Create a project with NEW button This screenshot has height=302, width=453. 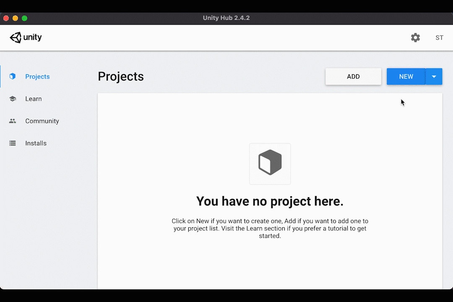click(406, 77)
